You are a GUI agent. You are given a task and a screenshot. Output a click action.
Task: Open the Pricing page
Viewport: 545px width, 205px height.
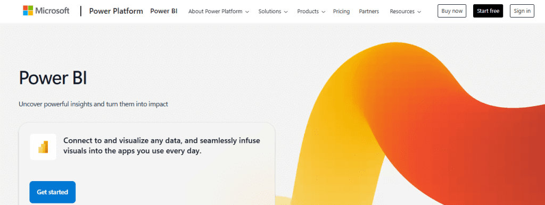pyautogui.click(x=341, y=11)
